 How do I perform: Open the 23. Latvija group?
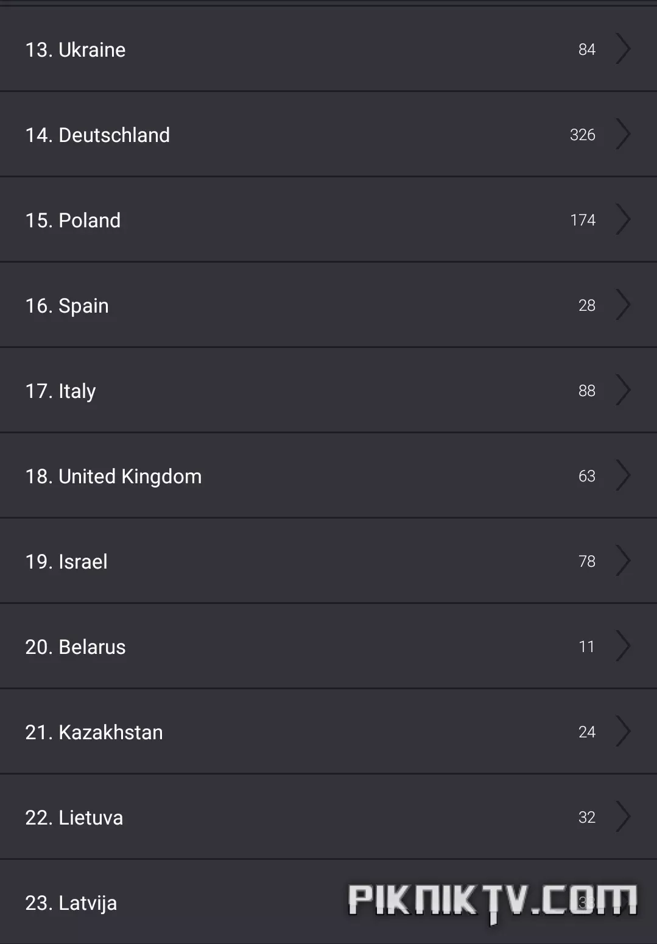(x=328, y=902)
